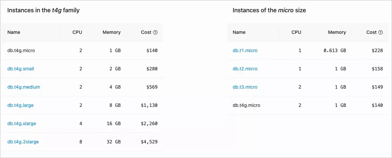Click the Cost header in micro size table
The width and height of the screenshot is (392, 158).
coord(371,33)
